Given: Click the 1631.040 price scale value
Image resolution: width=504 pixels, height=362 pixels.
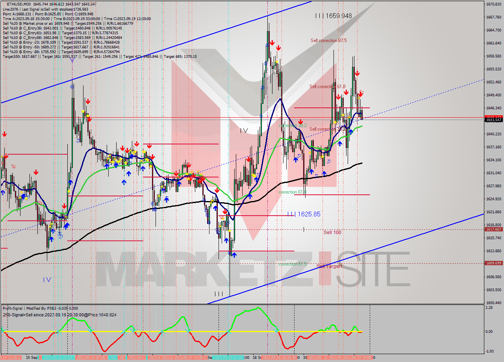Looking at the screenshot, I should click(x=493, y=173).
